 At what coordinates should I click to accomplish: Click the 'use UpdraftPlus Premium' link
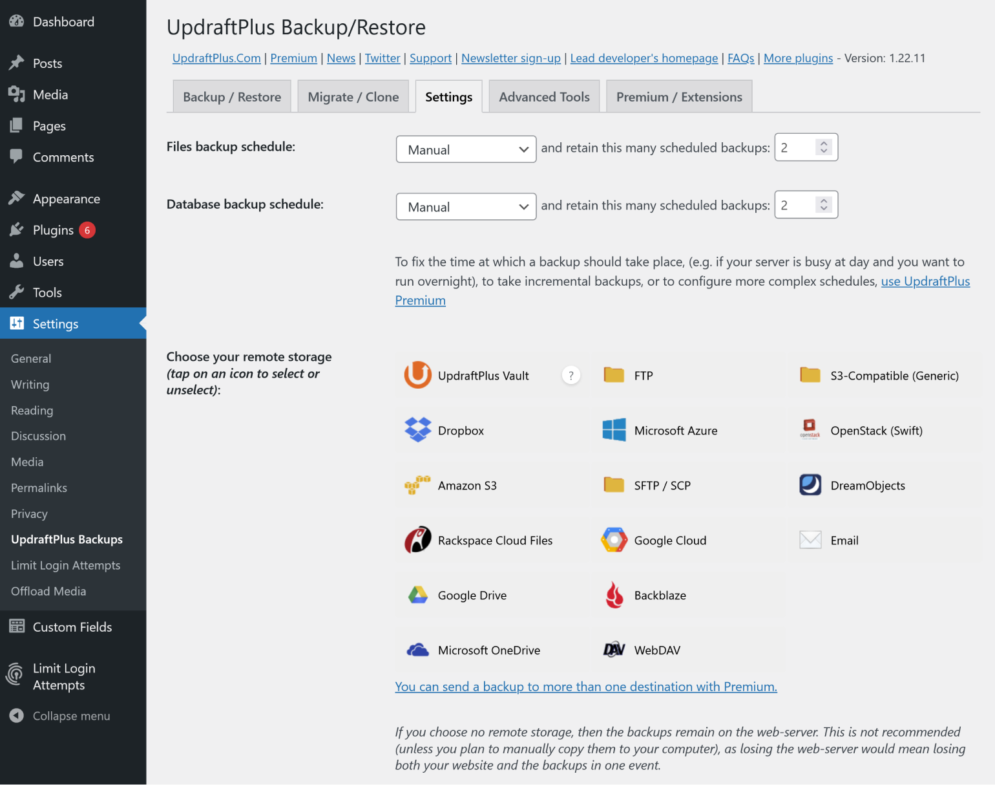point(925,281)
